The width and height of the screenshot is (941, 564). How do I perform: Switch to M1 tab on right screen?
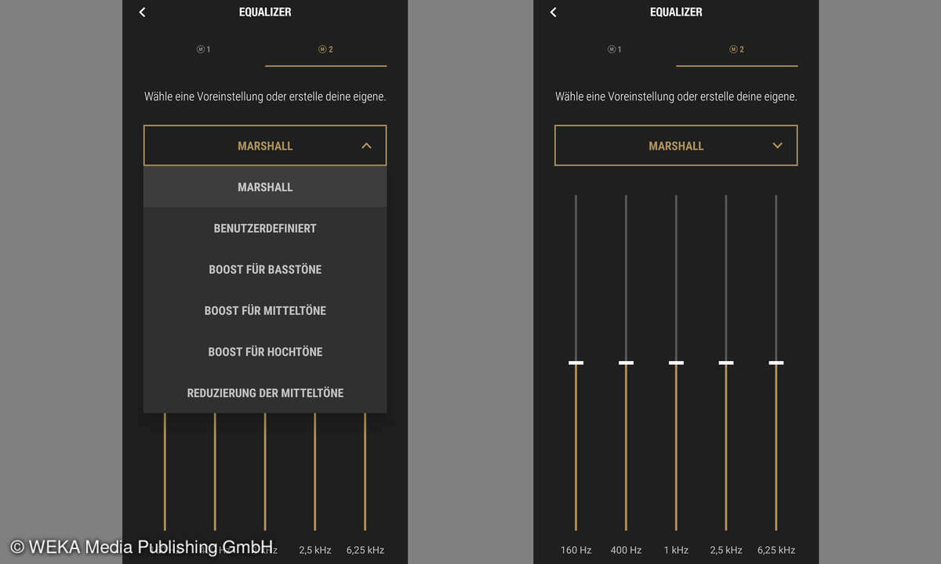pyautogui.click(x=615, y=49)
